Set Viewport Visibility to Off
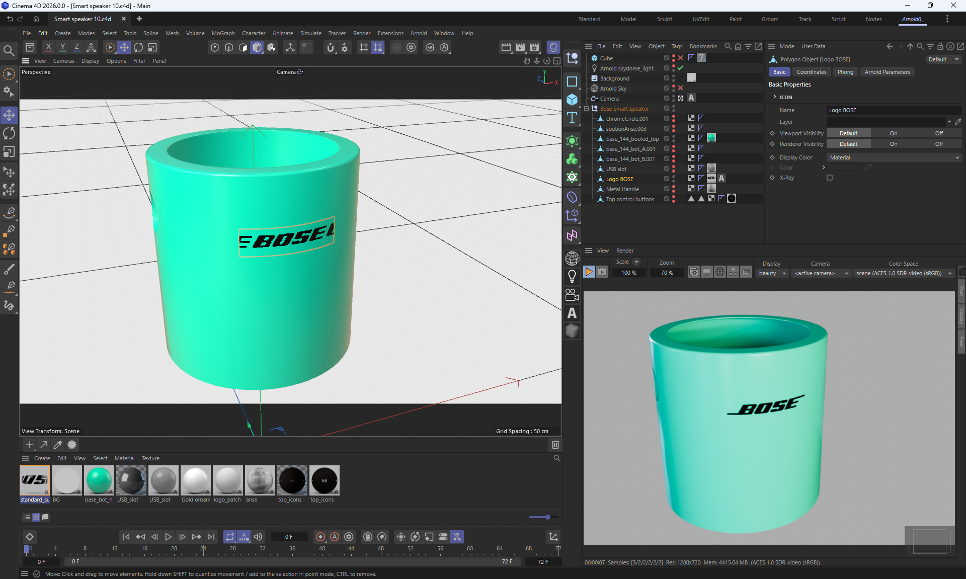This screenshot has width=966, height=579. tap(939, 133)
